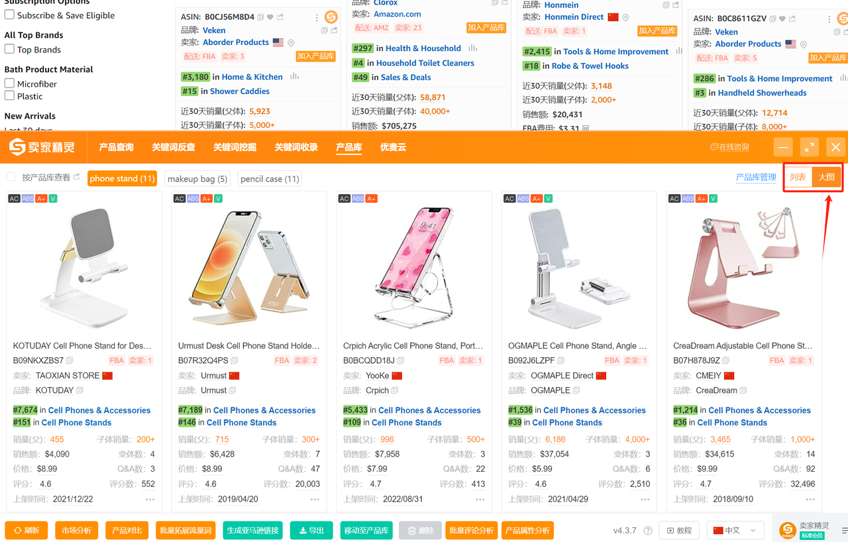Click the trend chart icon beside Home & Kitchen rank
Image resolution: width=848 pixels, height=542 pixels.
295,77
